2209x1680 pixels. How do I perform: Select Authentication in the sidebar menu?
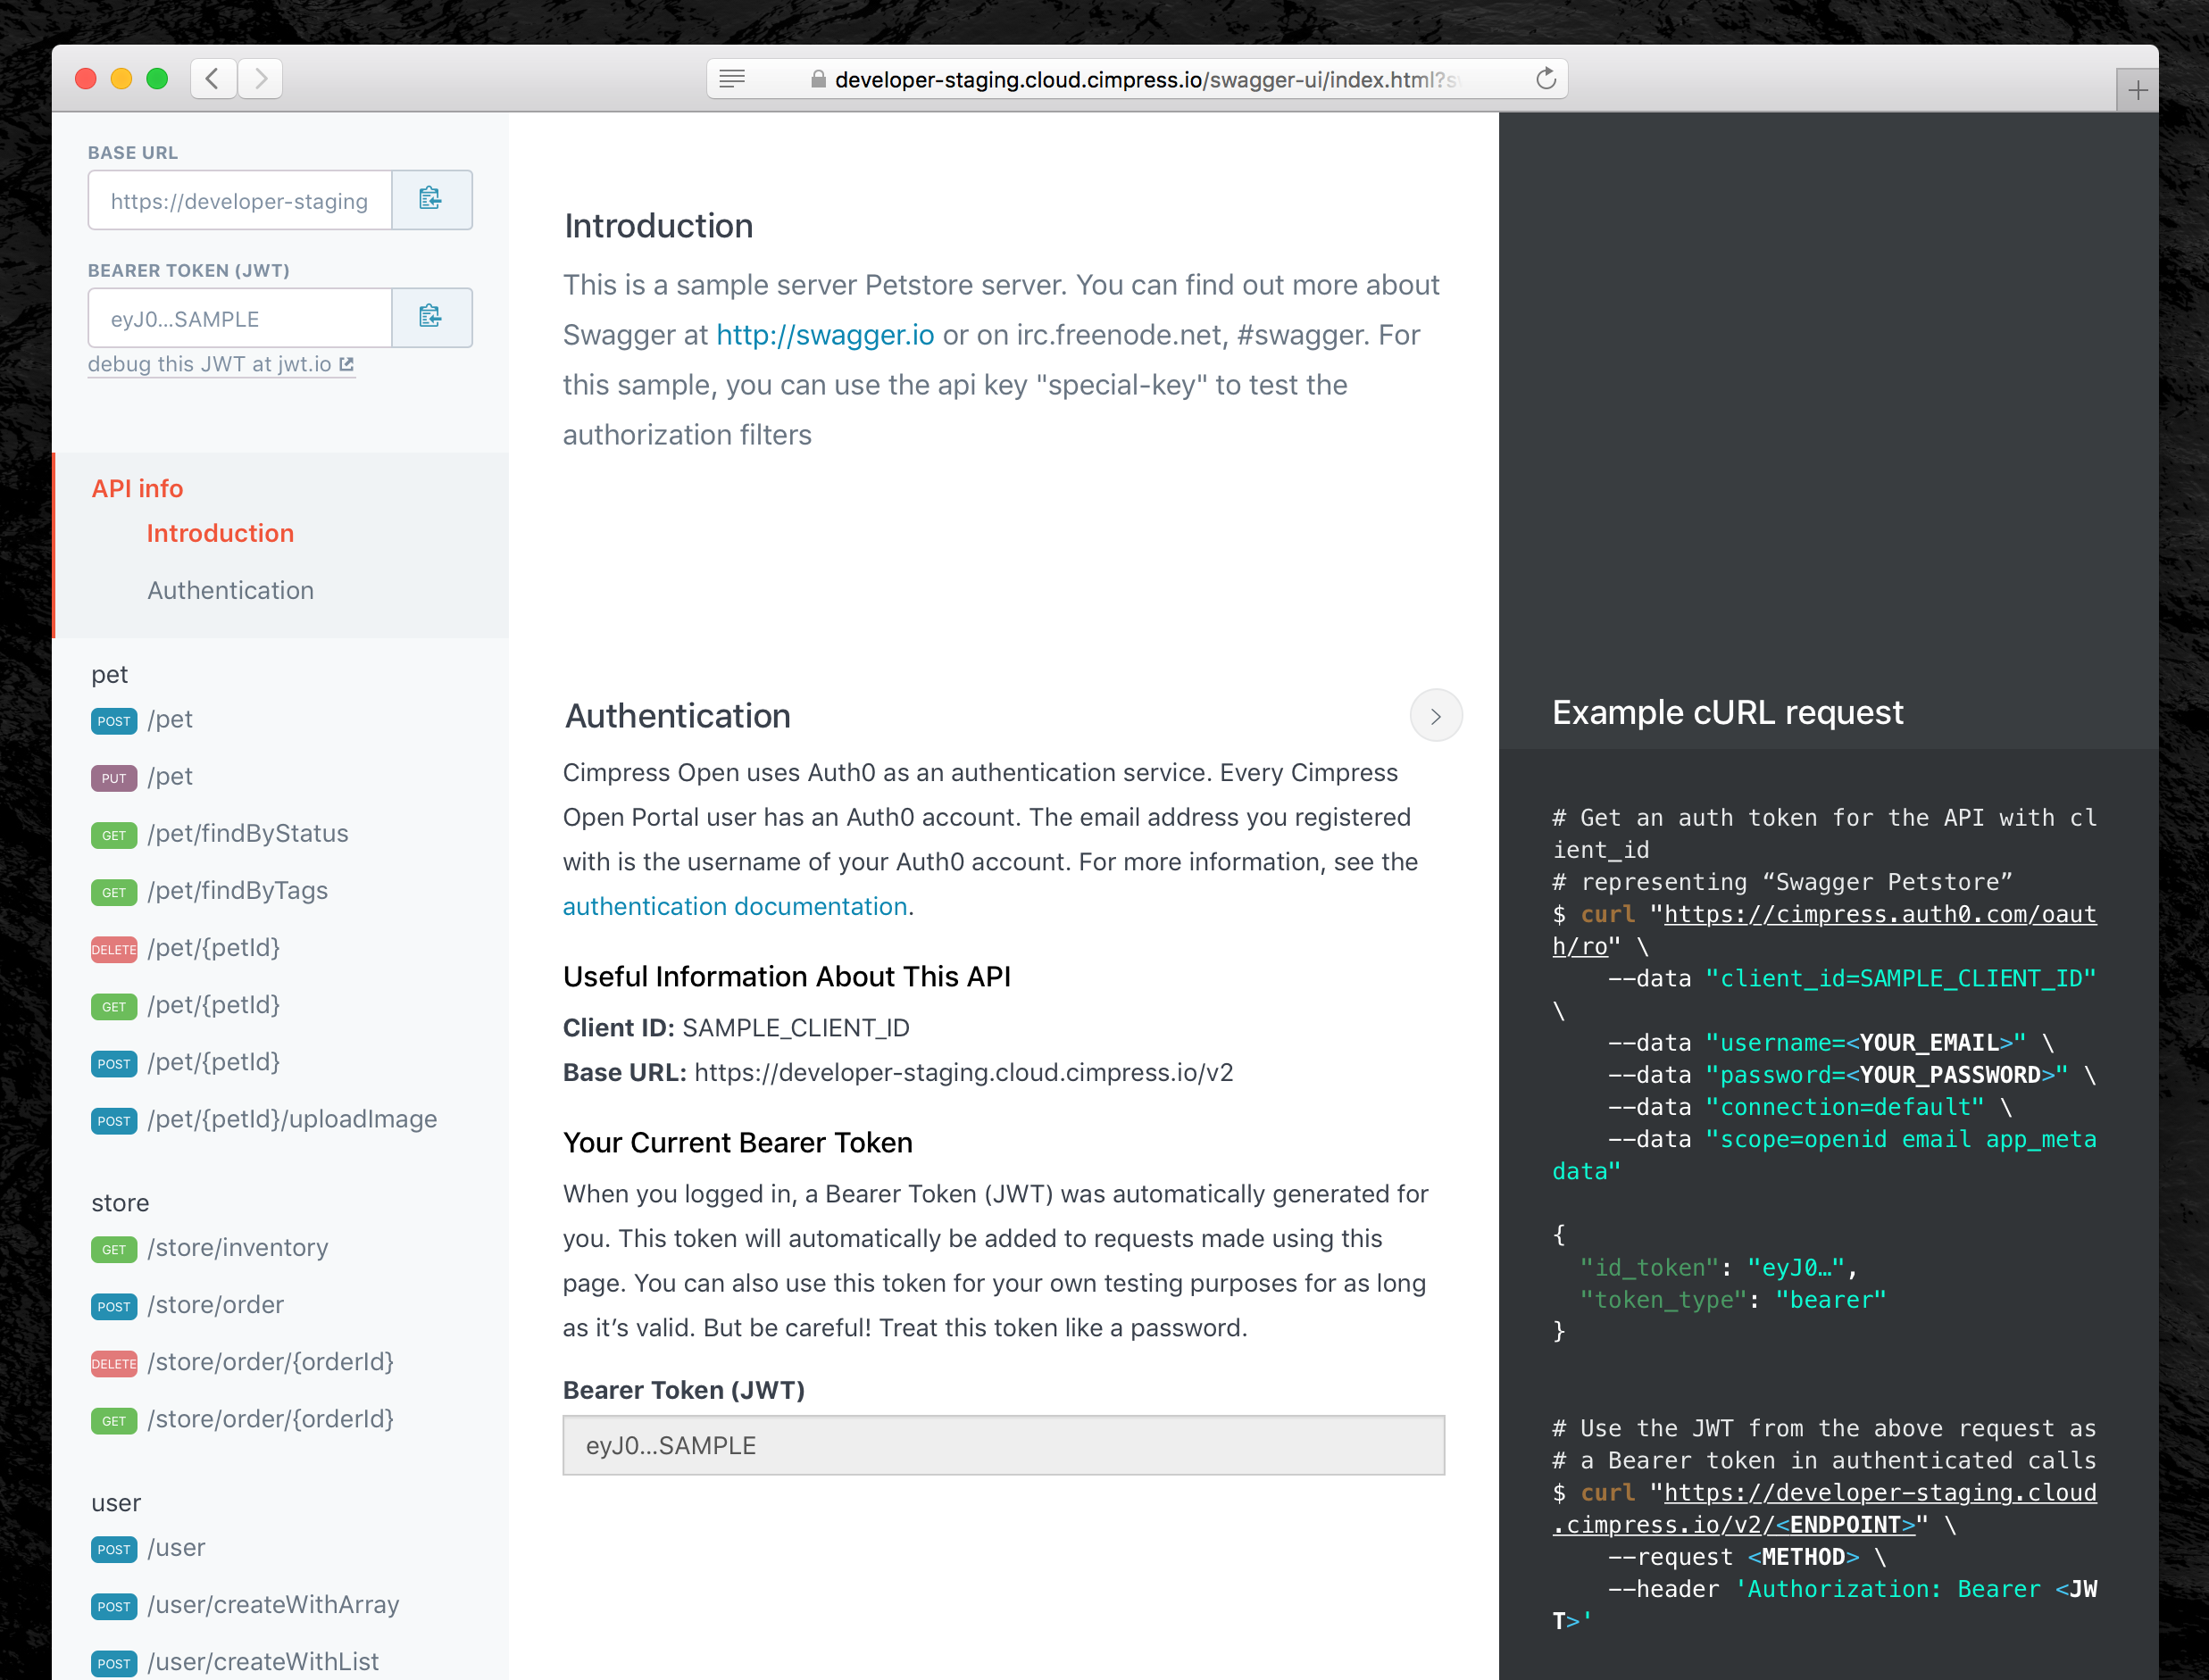pos(230,590)
